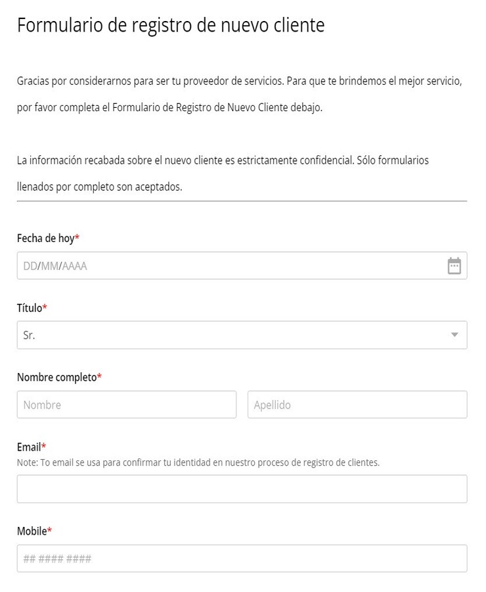Click the form heading Formulario de registro
Screen dimensions: 486x592
click(x=171, y=25)
